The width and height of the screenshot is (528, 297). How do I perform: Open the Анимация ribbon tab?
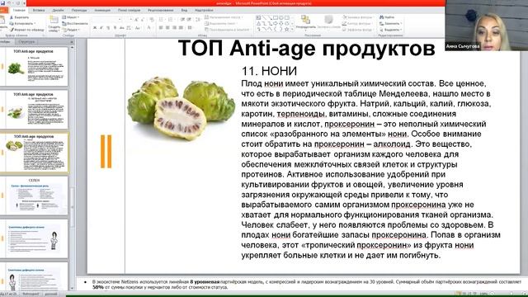(102, 11)
